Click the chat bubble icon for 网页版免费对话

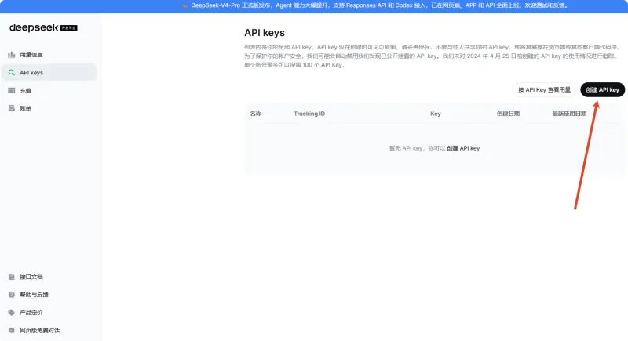click(x=12, y=330)
